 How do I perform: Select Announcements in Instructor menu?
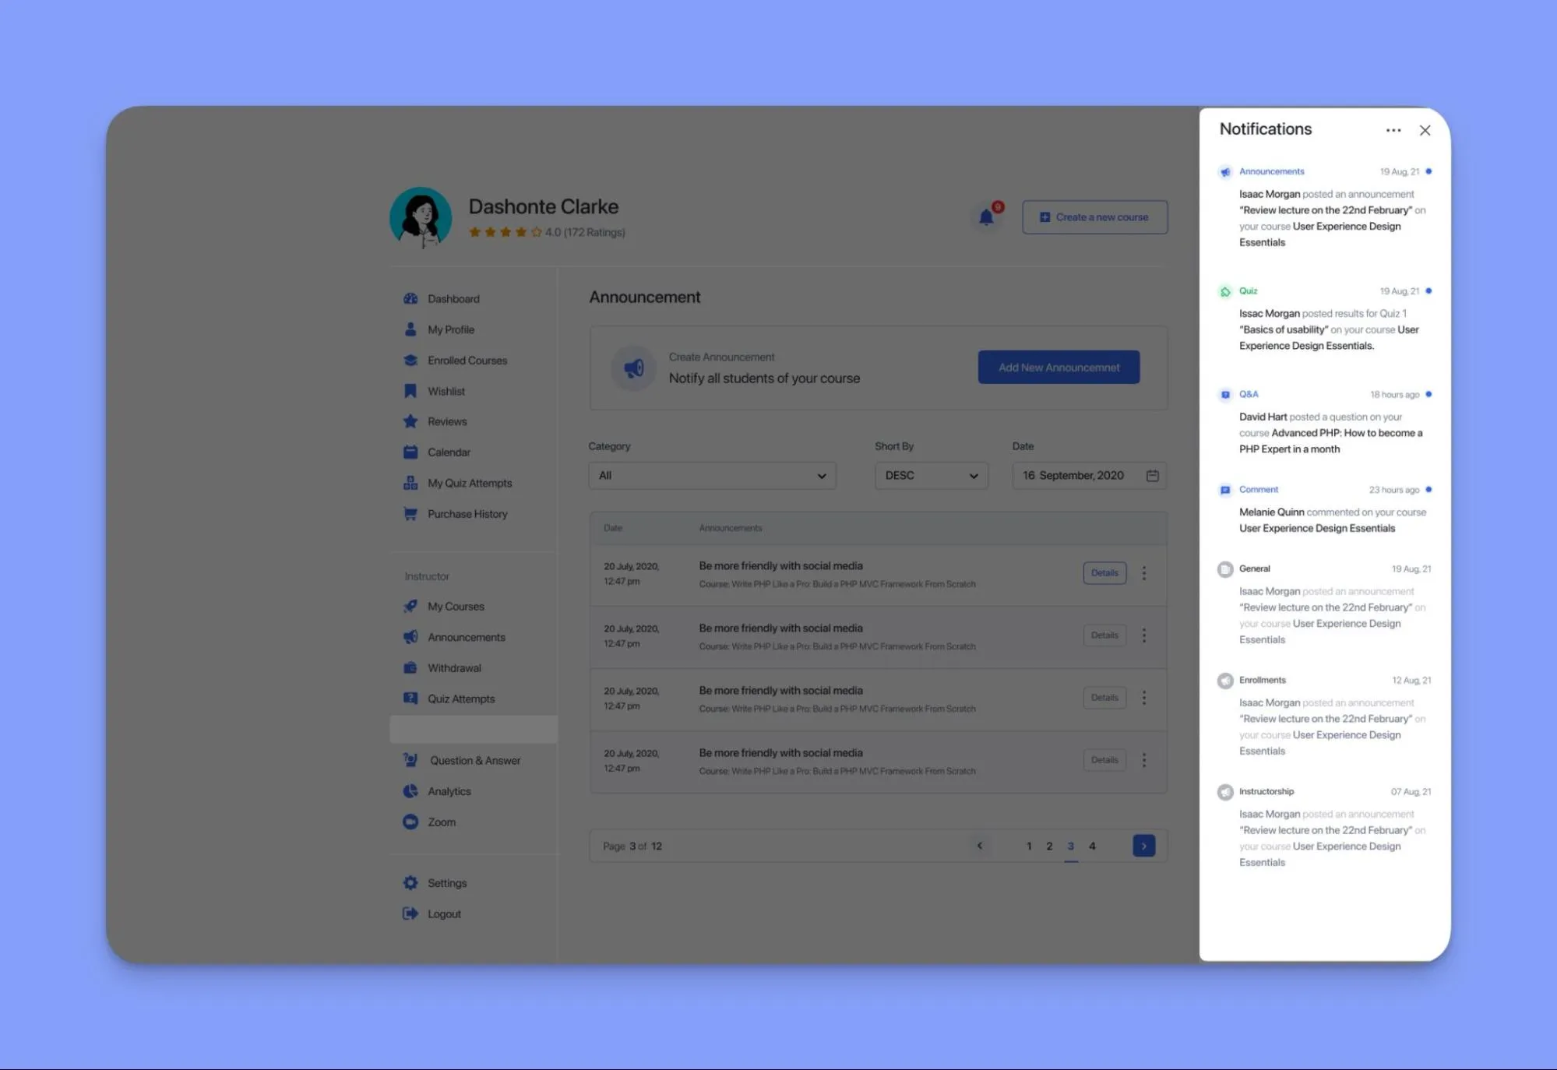[x=466, y=637]
